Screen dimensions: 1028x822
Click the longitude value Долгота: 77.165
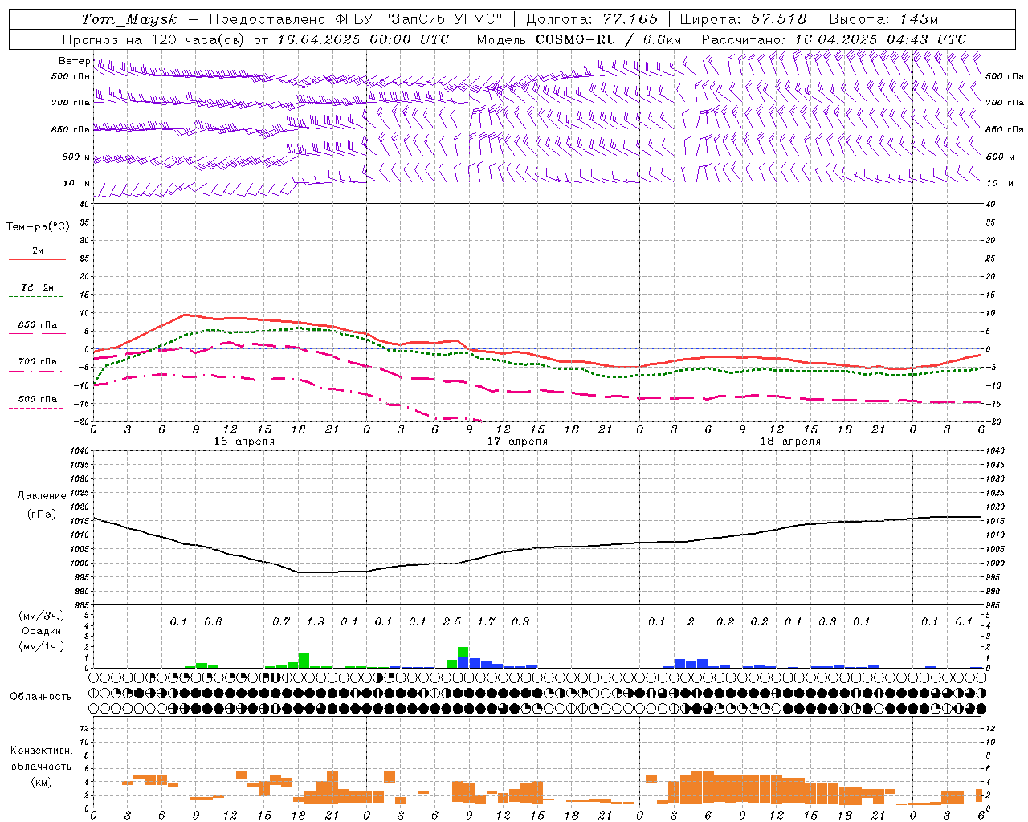coord(592,19)
